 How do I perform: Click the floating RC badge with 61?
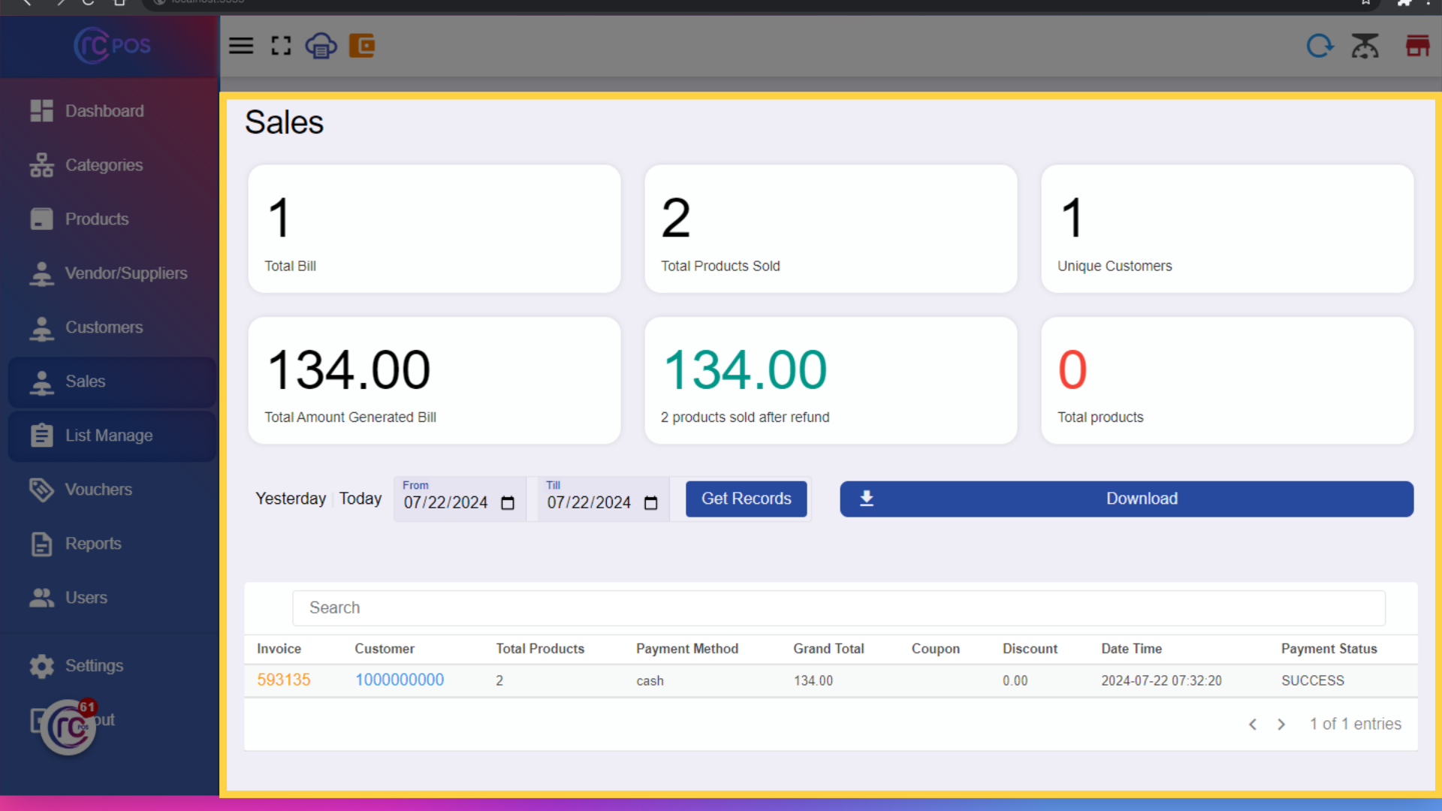pos(68,727)
